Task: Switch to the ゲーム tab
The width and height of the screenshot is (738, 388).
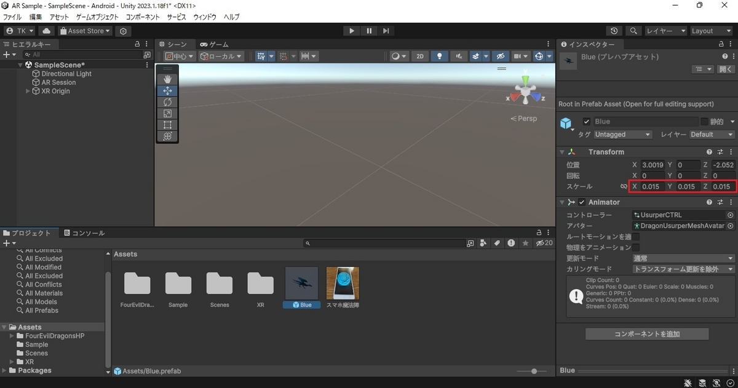Action: [x=215, y=44]
